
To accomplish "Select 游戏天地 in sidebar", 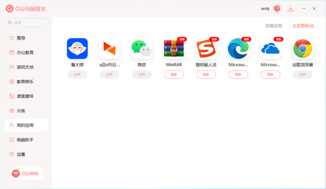I will click(26, 67).
